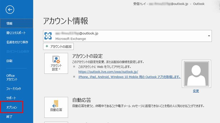Click the Microsoft Exchange label text

71,39
